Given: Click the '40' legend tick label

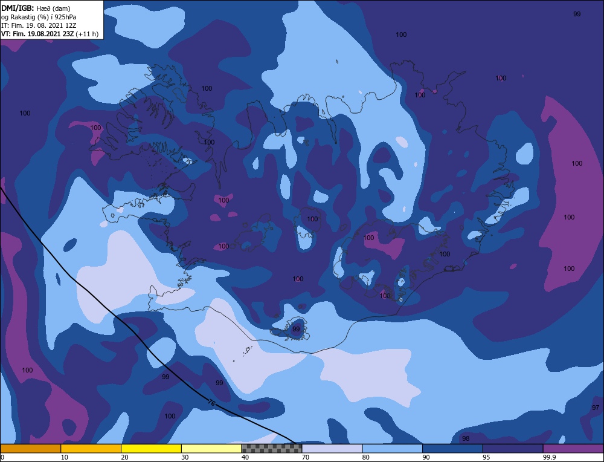Looking at the screenshot, I should coord(245,457).
